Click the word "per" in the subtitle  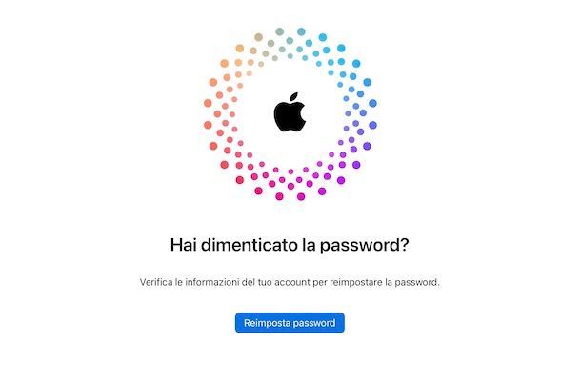click(319, 284)
